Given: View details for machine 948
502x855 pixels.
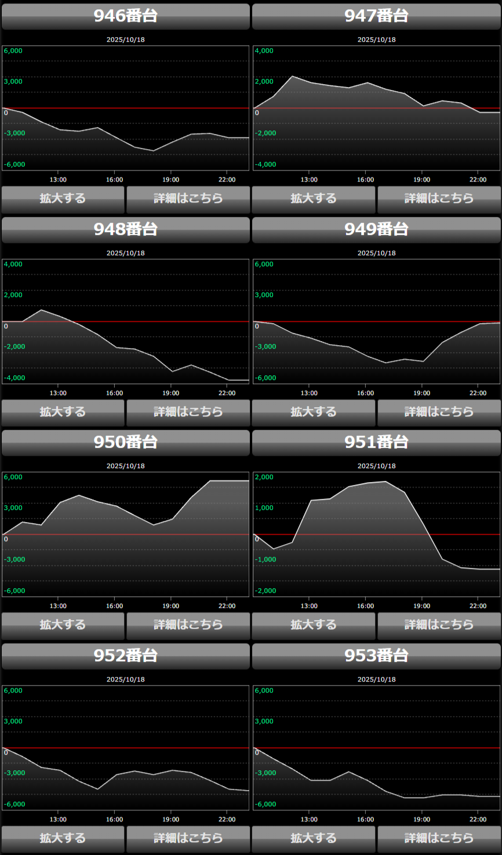Looking at the screenshot, I should tap(188, 412).
